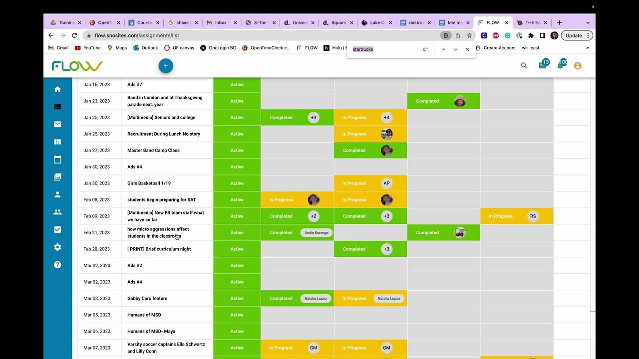The width and height of the screenshot is (639, 359).
Task: Go back in browser history
Action: pyautogui.click(x=51, y=35)
